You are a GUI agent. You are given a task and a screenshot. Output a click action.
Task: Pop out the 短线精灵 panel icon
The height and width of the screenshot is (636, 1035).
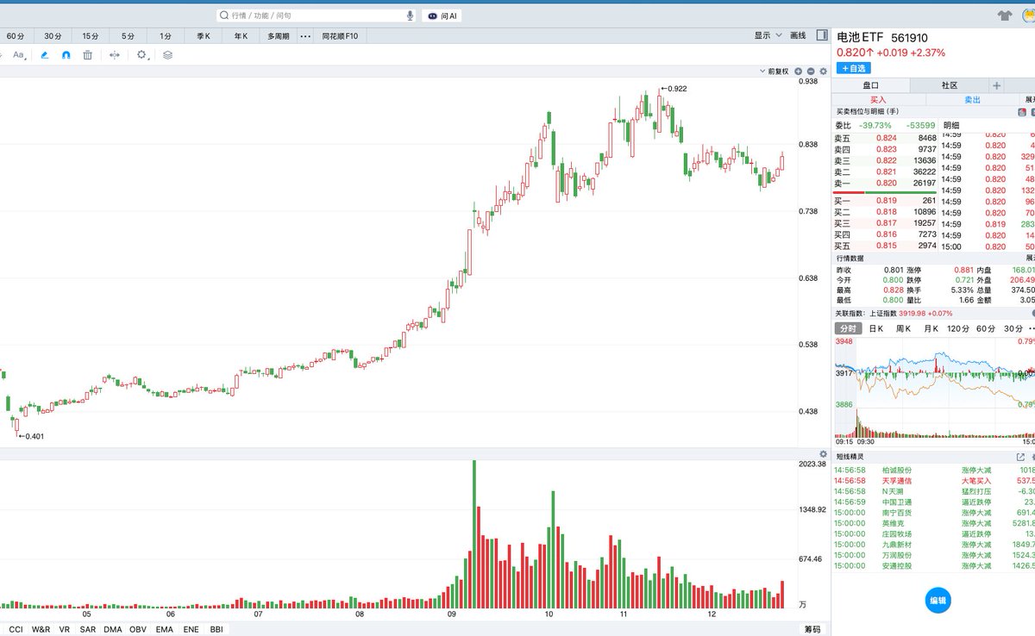[x=1020, y=457]
